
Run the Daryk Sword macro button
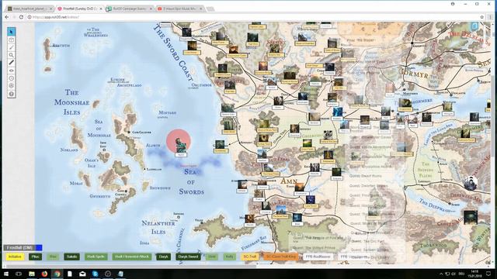click(188, 257)
